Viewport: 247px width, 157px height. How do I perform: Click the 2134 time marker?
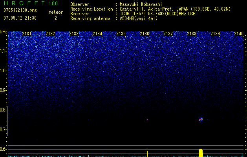[x=97, y=34]
